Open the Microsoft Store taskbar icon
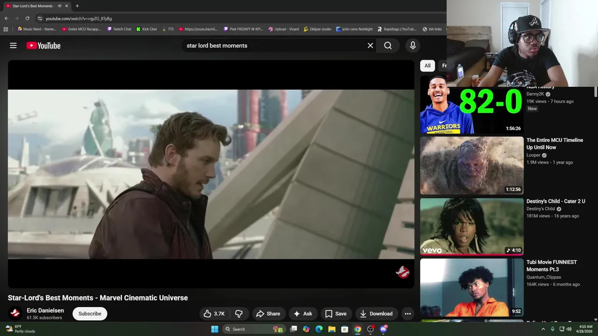This screenshot has width=598, height=336. tap(345, 329)
